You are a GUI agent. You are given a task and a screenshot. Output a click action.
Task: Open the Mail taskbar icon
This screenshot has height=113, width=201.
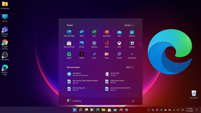tap(115, 110)
